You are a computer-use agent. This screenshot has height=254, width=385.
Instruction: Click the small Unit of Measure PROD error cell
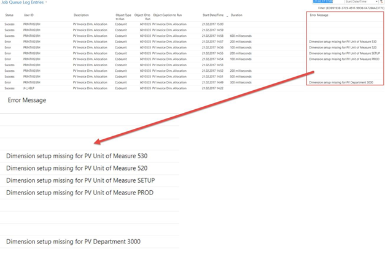[x=344, y=59]
